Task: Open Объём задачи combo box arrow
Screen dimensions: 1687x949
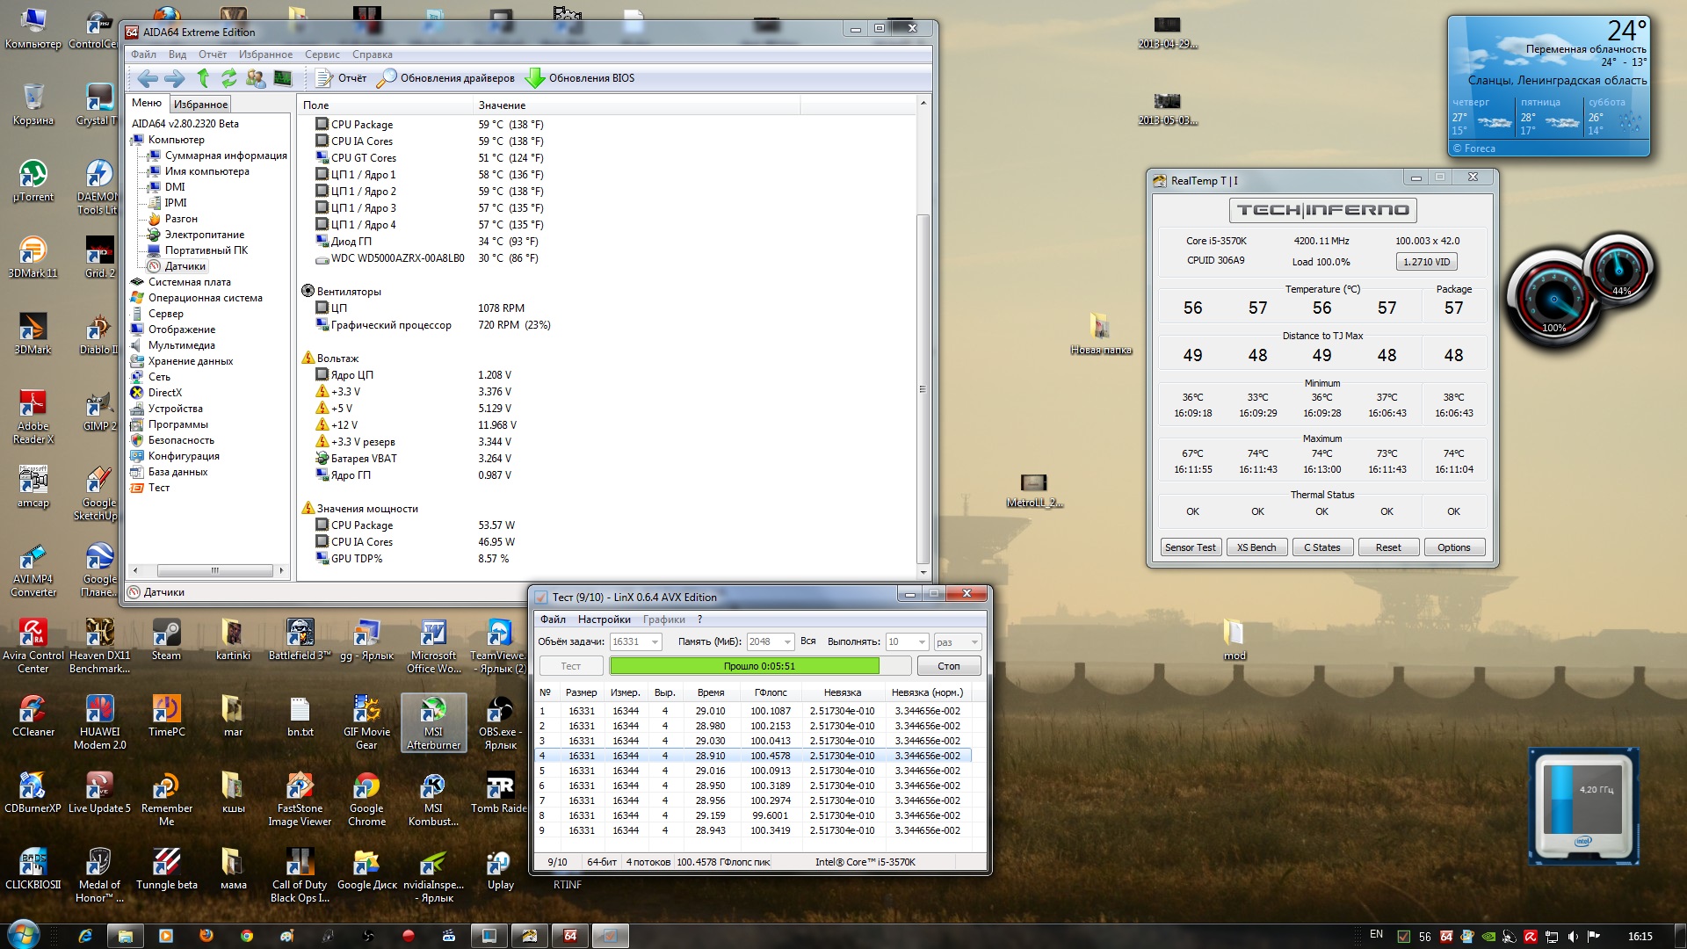Action: pos(655,642)
